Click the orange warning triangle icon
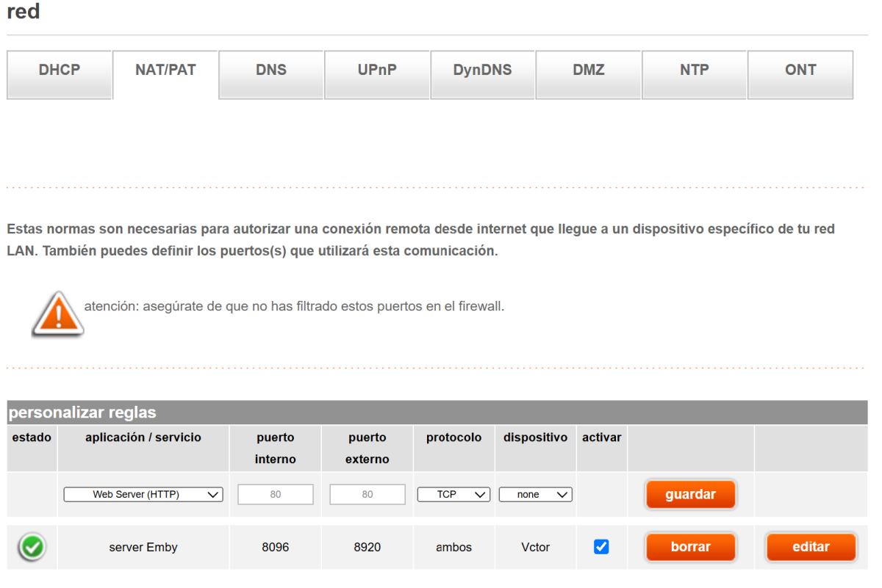Image resolution: width=882 pixels, height=588 pixels. pyautogui.click(x=57, y=314)
